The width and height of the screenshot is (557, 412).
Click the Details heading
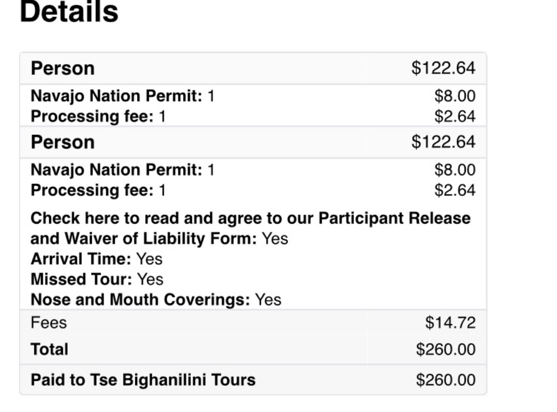coord(69,12)
